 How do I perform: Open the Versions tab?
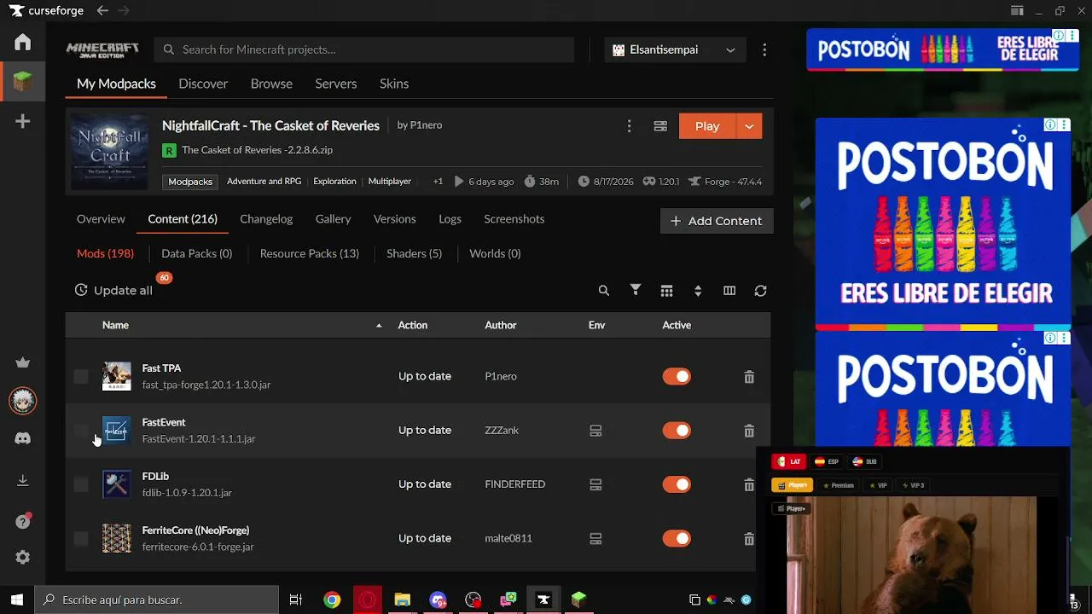(x=394, y=219)
